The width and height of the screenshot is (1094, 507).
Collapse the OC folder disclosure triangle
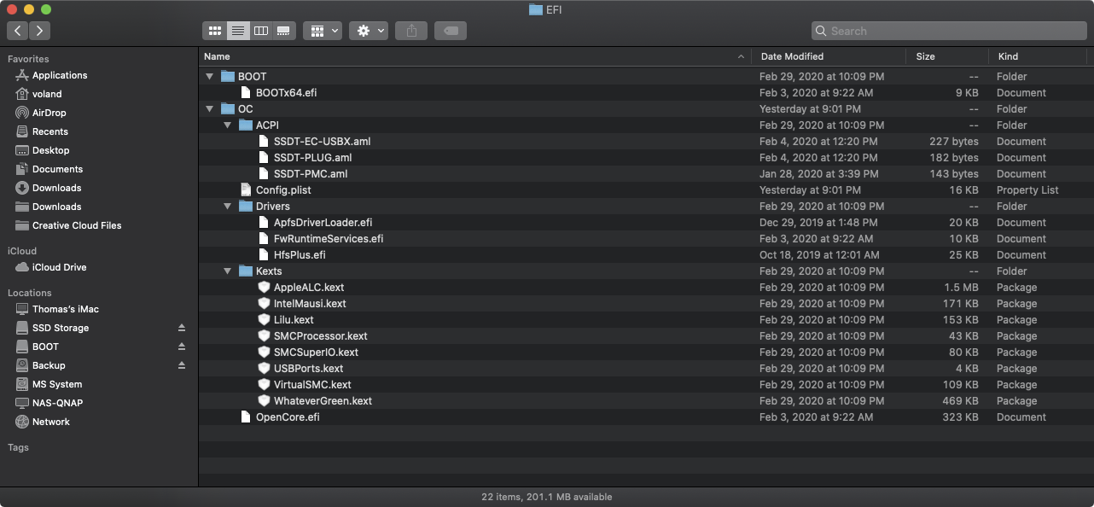(x=210, y=109)
